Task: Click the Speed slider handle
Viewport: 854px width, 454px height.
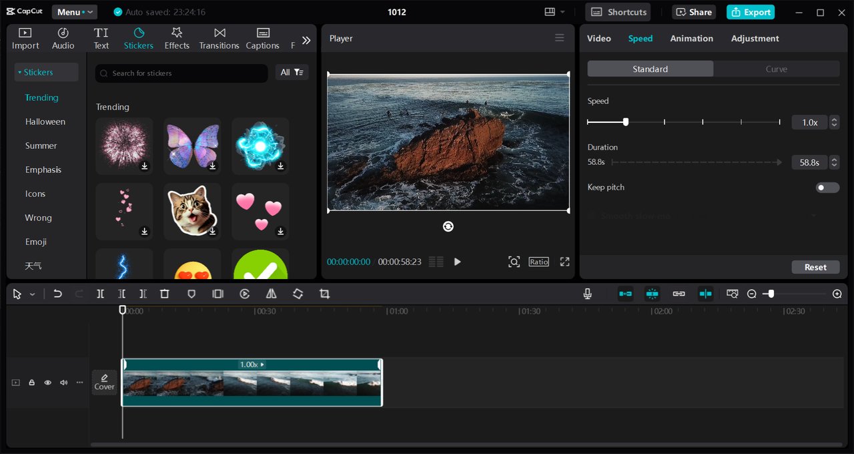Action: [x=626, y=122]
